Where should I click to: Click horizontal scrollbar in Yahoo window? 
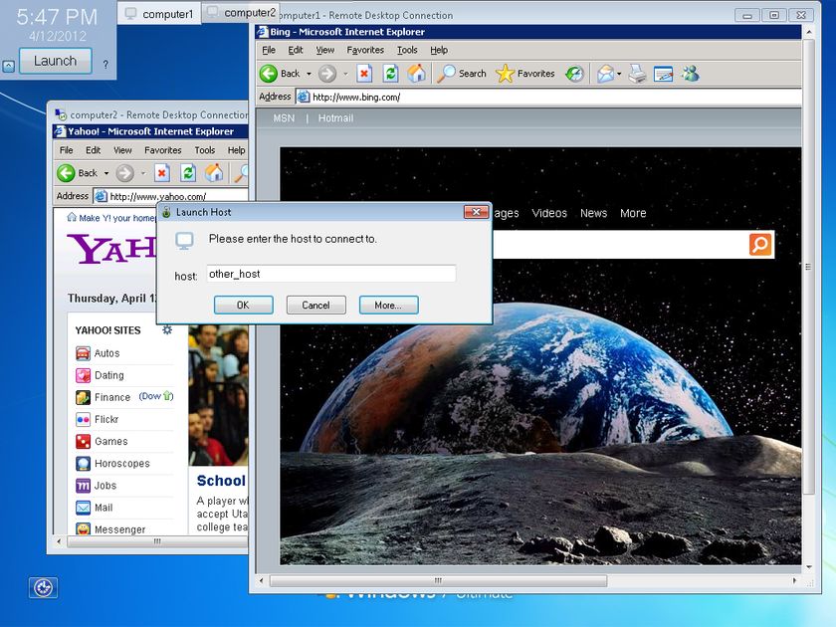pos(157,541)
